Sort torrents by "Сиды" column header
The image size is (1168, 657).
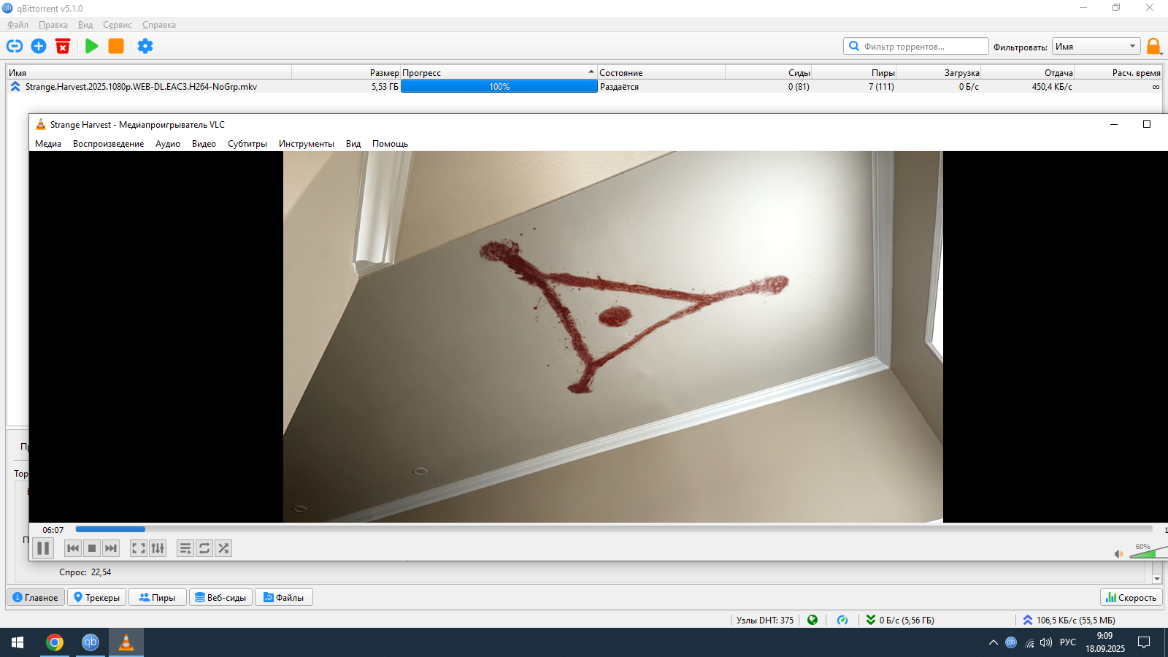click(769, 72)
